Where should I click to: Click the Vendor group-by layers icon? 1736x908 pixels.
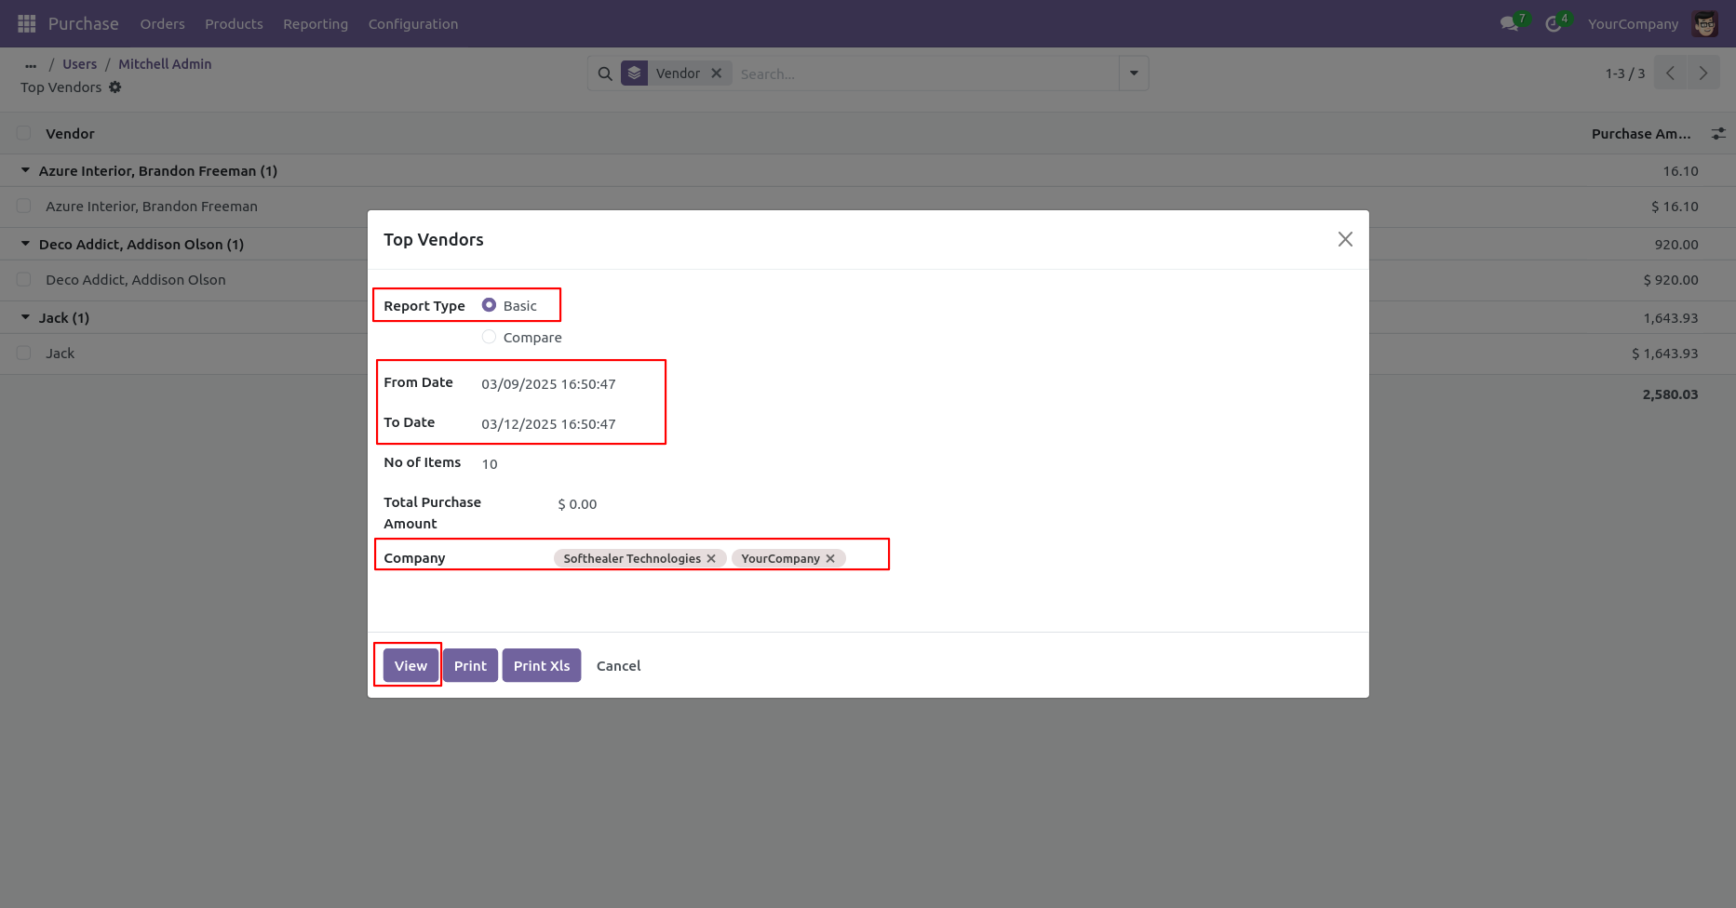(x=634, y=73)
